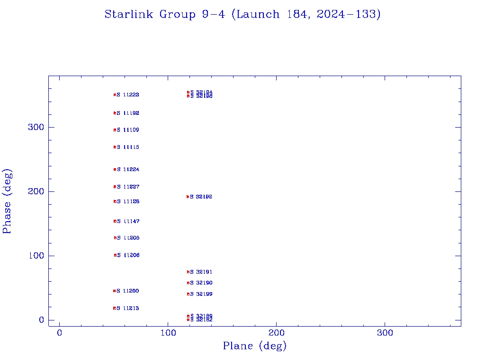
Task: Click the red data marker beside S 32192
Action: (188, 197)
